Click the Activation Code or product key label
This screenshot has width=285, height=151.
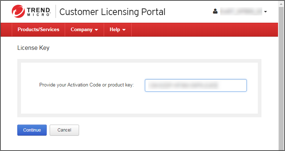pos(86,85)
